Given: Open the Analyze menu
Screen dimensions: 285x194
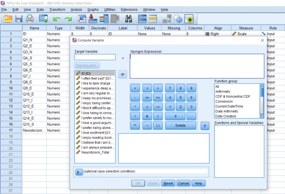Looking at the screenshot, I should (x=76, y=10).
